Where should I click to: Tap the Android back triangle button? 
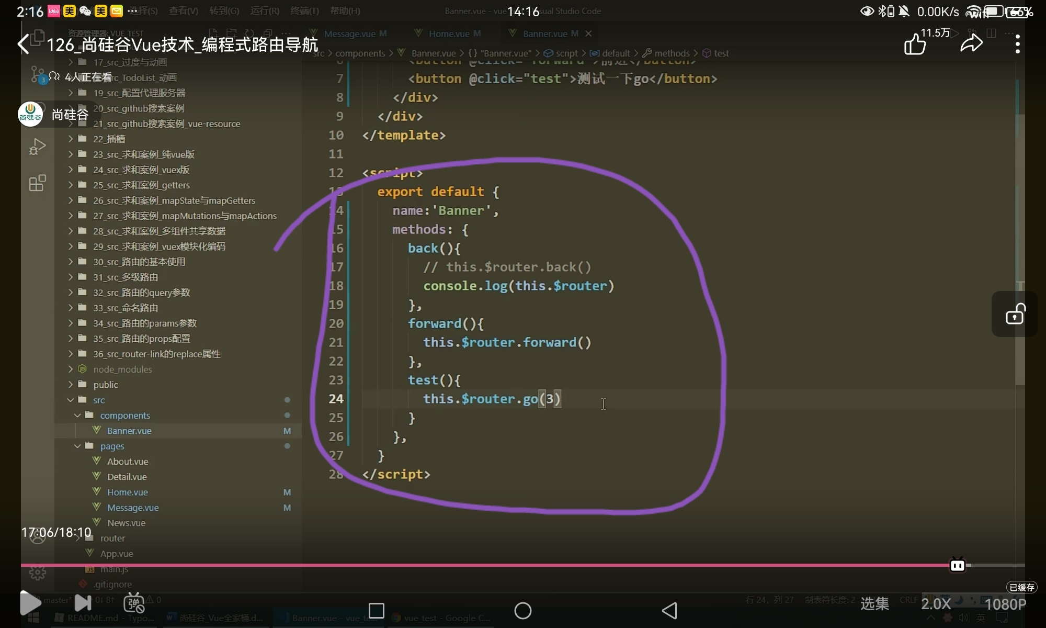point(669,610)
